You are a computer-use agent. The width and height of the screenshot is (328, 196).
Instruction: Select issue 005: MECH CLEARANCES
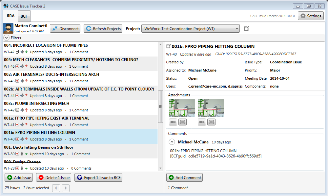point(80,63)
